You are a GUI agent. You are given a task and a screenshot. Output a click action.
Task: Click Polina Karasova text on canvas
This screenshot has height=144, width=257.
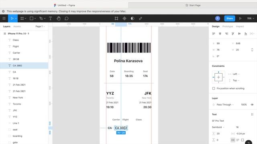coord(128,61)
